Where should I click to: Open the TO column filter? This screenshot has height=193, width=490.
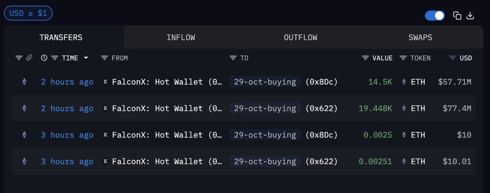click(x=233, y=58)
